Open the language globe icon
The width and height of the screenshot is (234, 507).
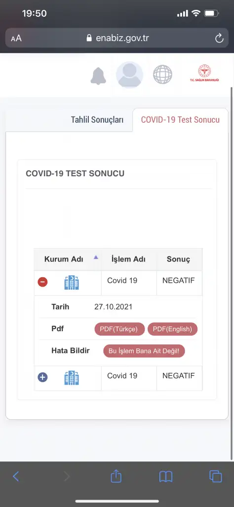(162, 75)
